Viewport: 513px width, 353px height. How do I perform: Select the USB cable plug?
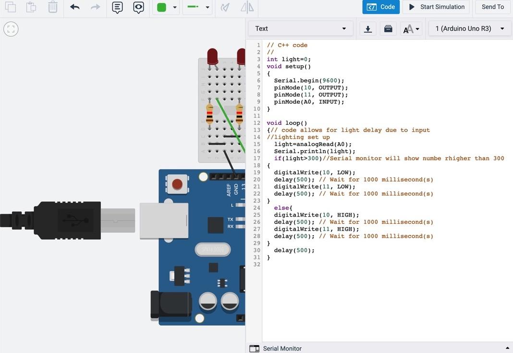coord(67,220)
